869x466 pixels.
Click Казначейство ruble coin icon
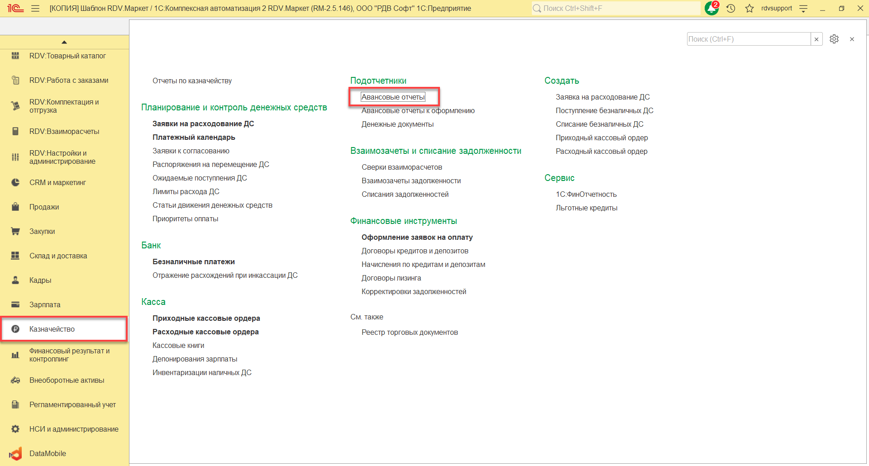(15, 329)
